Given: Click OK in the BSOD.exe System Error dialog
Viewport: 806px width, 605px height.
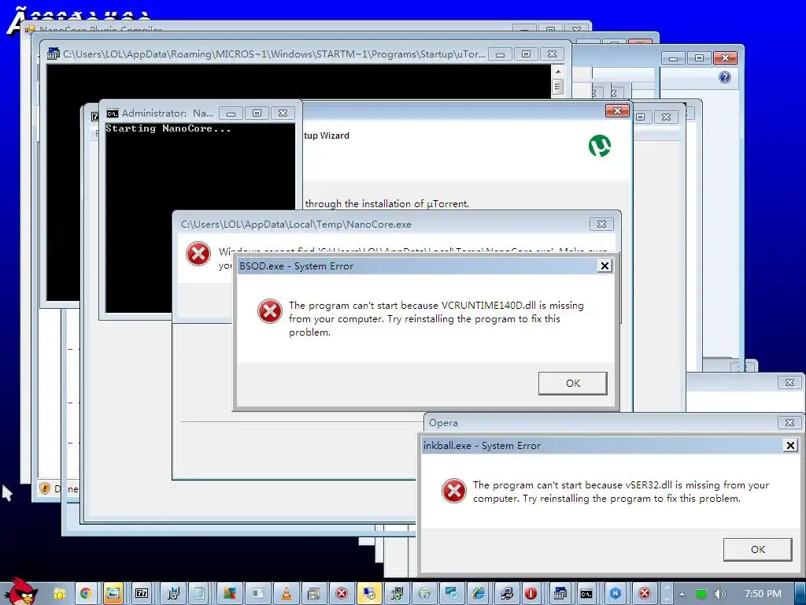Looking at the screenshot, I should (x=573, y=384).
